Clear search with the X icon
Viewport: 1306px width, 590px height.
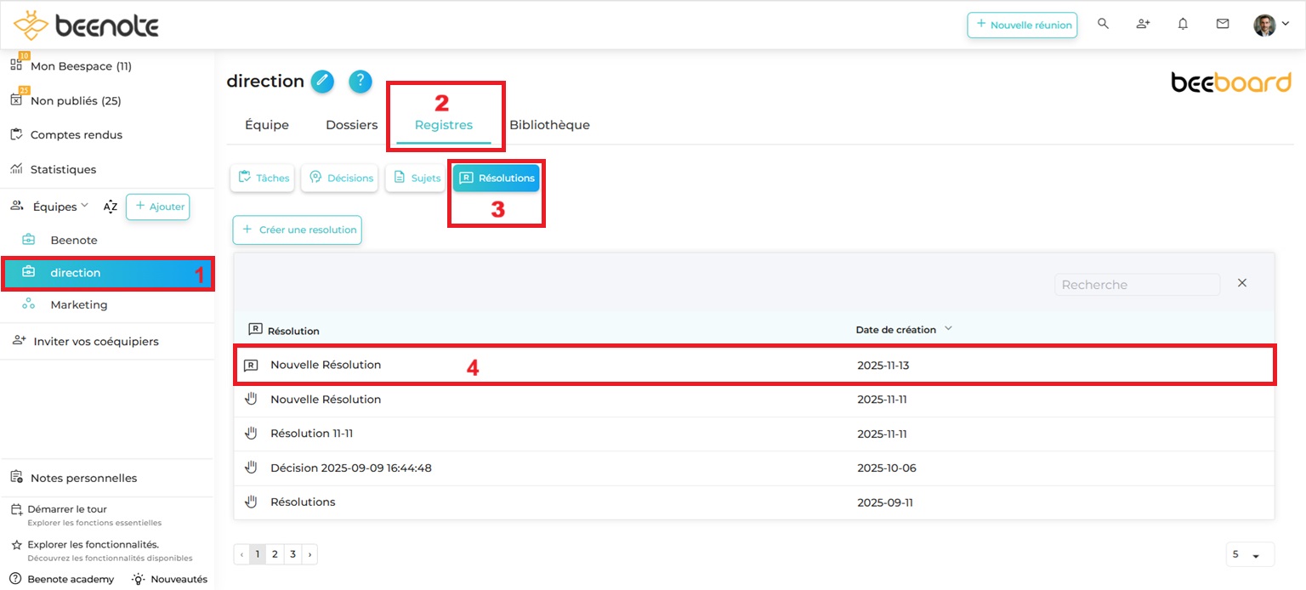point(1242,283)
